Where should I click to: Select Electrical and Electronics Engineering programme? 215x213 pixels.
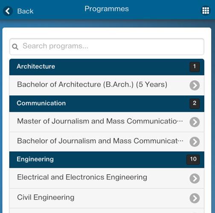point(107,178)
